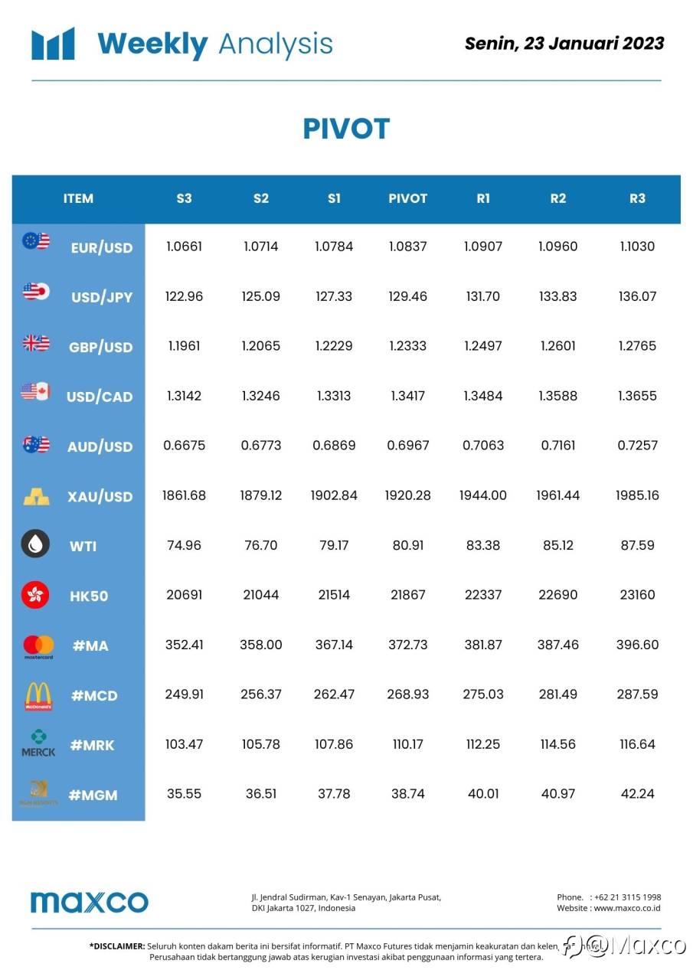Click the R3 column header
Viewport: 693px width, 980px height.
pos(637,198)
